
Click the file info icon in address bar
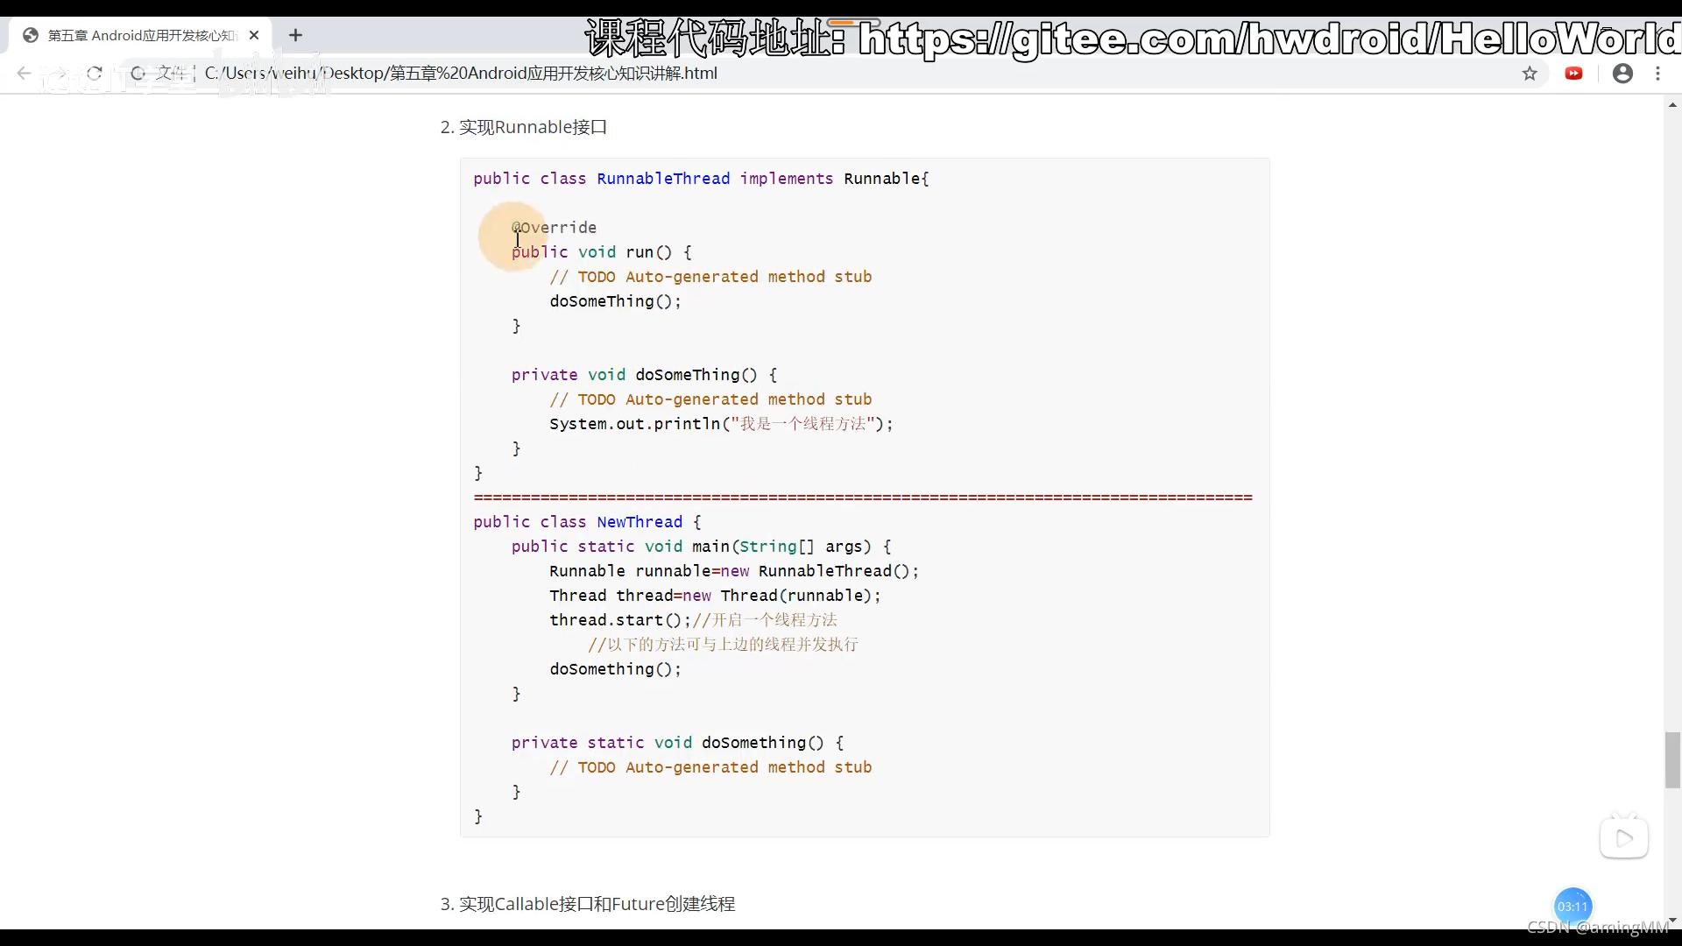[138, 74]
